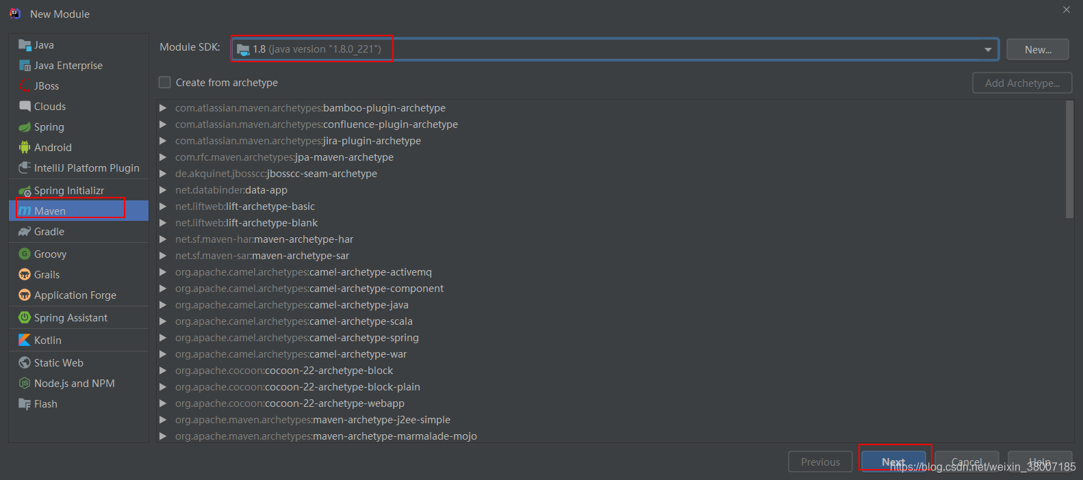Click the IntelliJ Platform Plugin icon

tap(25, 168)
